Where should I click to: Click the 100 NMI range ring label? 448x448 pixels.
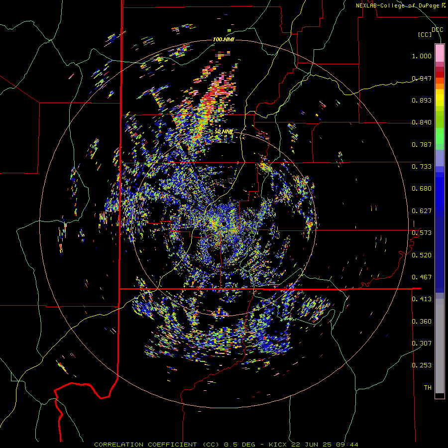[x=224, y=39]
